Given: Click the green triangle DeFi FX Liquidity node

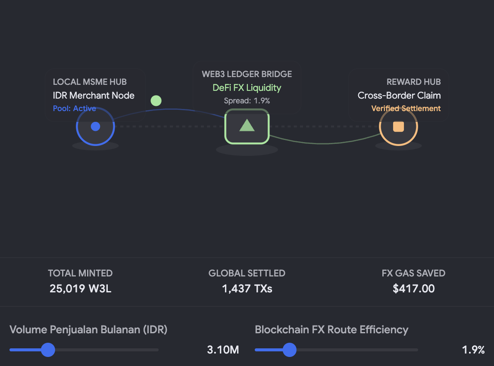Looking at the screenshot, I should point(247,126).
